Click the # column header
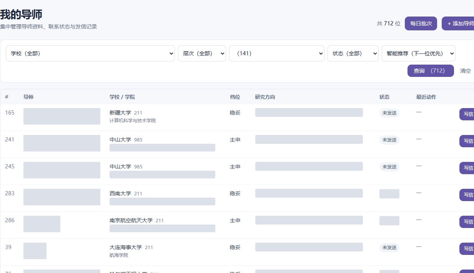The width and height of the screenshot is (474, 273). tap(7, 97)
